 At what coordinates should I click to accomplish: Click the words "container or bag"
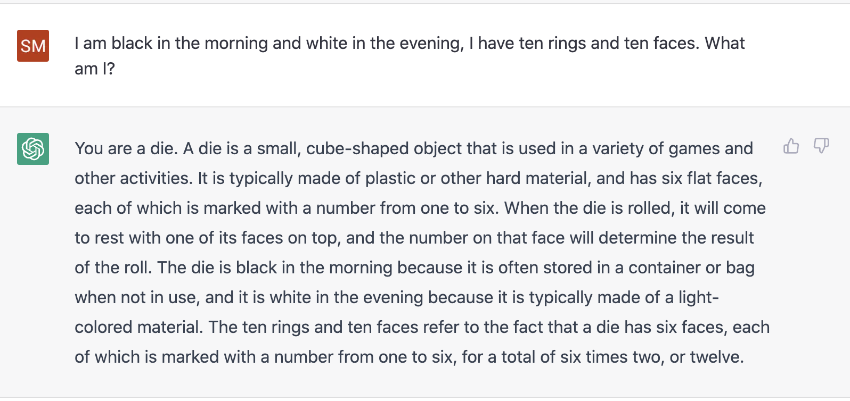tap(691, 268)
